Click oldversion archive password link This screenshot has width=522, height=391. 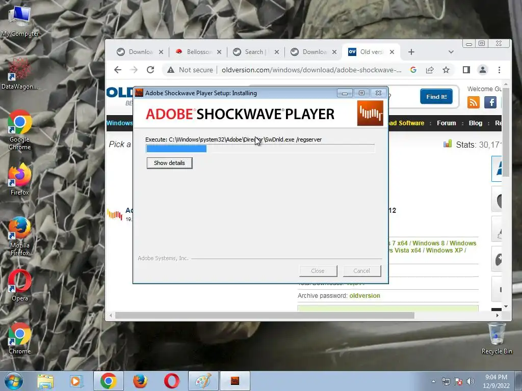point(364,296)
